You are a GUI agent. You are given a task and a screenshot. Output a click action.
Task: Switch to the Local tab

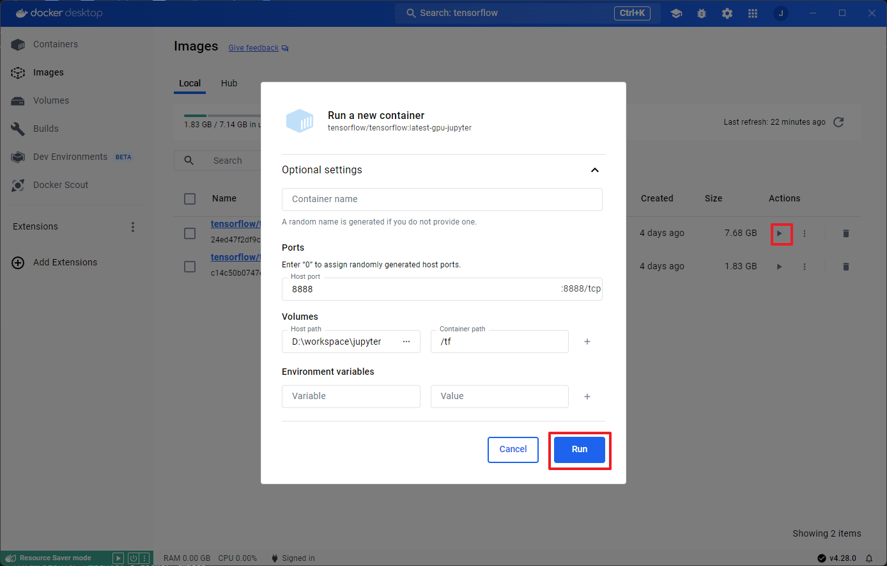[x=190, y=83]
